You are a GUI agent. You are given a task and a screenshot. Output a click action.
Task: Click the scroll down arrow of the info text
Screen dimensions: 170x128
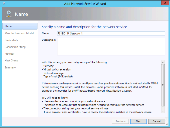(x=163, y=111)
